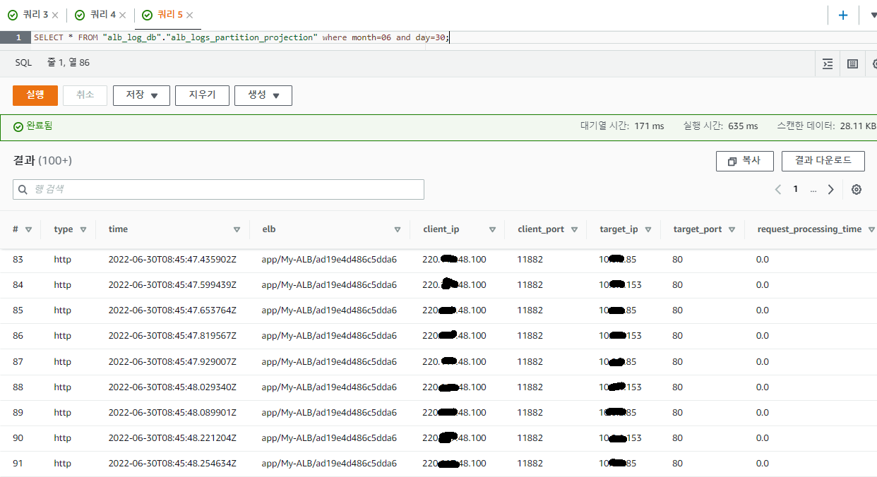Click the 완료됨 status check icon
The width and height of the screenshot is (877, 477).
18,126
